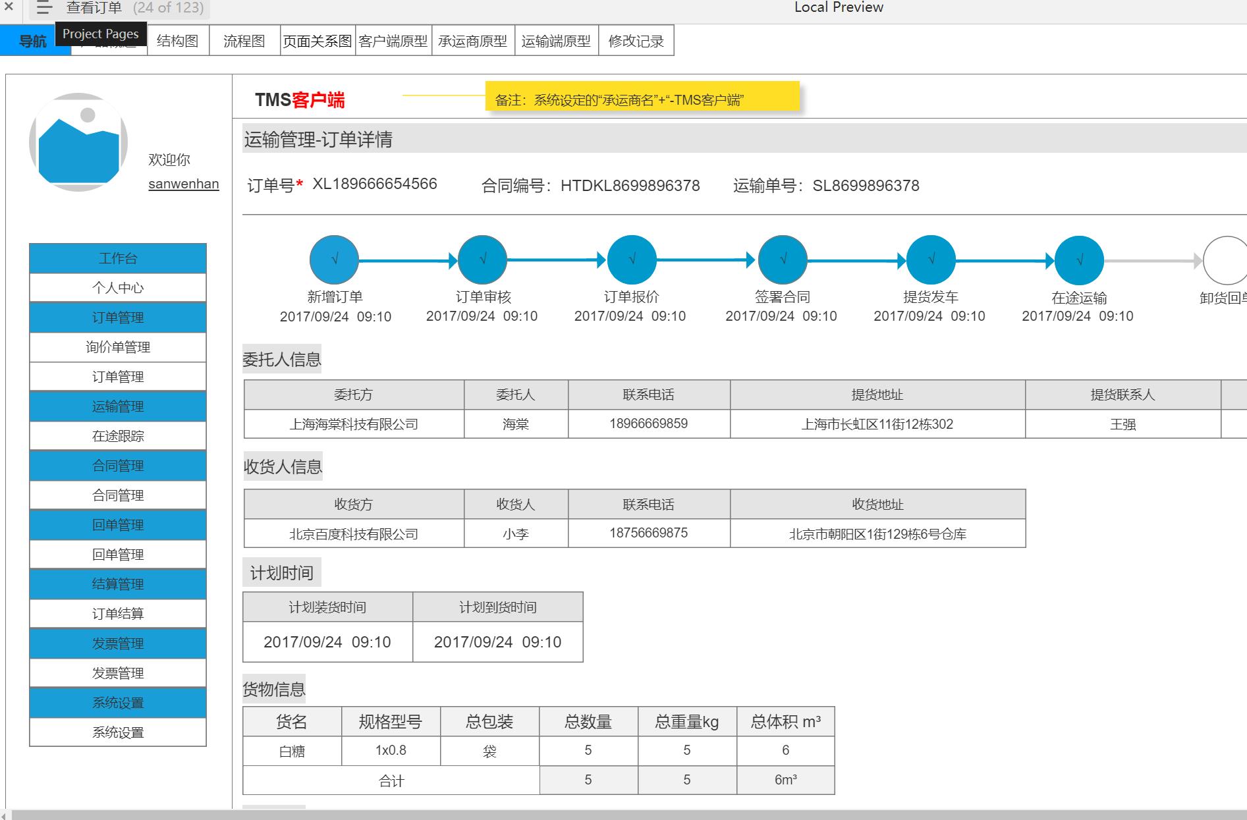This screenshot has width=1247, height=820.
Task: Click the unfinished 卸货回单 step circle
Action: point(1226,260)
